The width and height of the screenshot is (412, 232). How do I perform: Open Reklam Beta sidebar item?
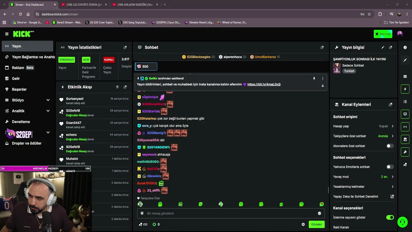coord(27,68)
